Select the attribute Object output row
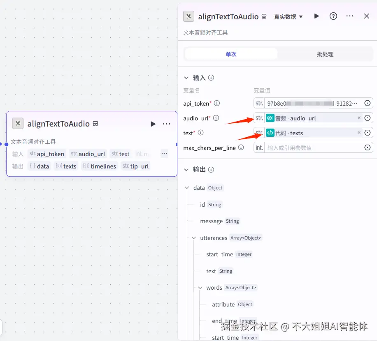377x341 pixels. pyautogui.click(x=232, y=304)
